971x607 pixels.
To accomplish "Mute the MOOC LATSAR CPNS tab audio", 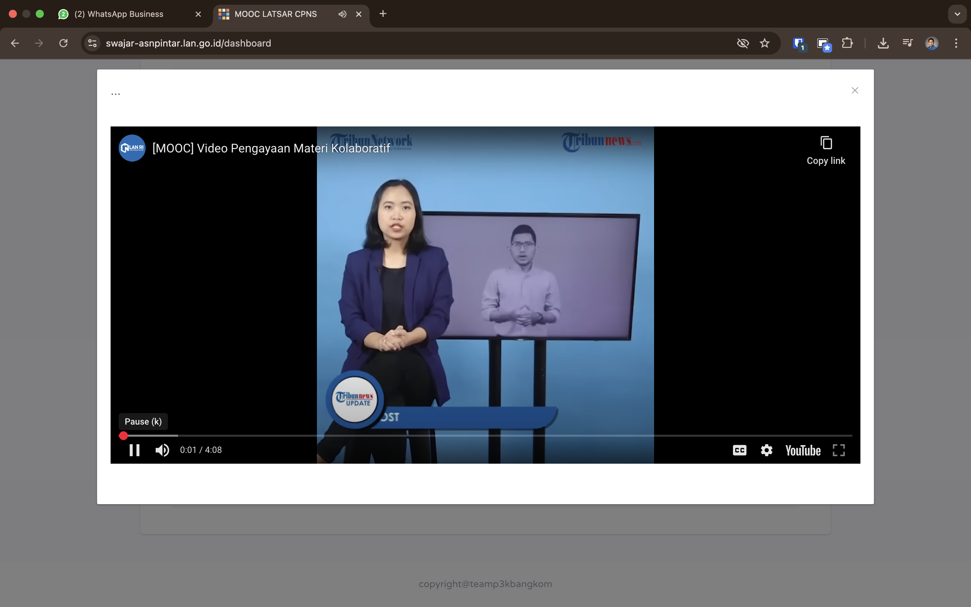I will point(342,14).
